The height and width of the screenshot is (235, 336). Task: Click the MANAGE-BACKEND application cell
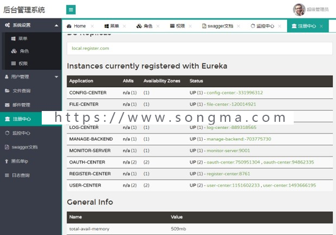[91, 139]
